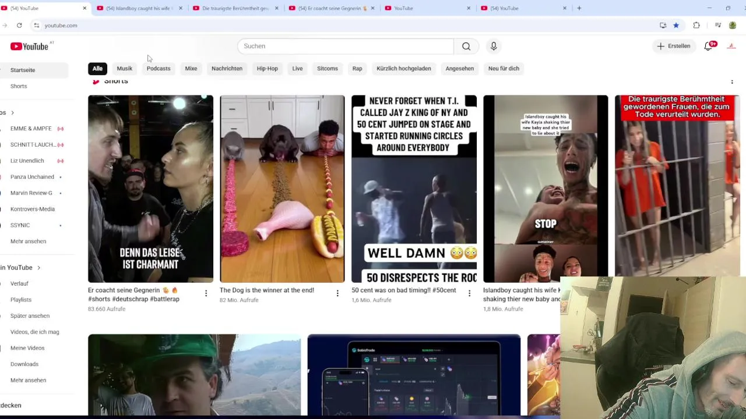Viewport: 746px width, 419px height.
Task: Open video thumbnail with green cap man
Action: pos(195,375)
